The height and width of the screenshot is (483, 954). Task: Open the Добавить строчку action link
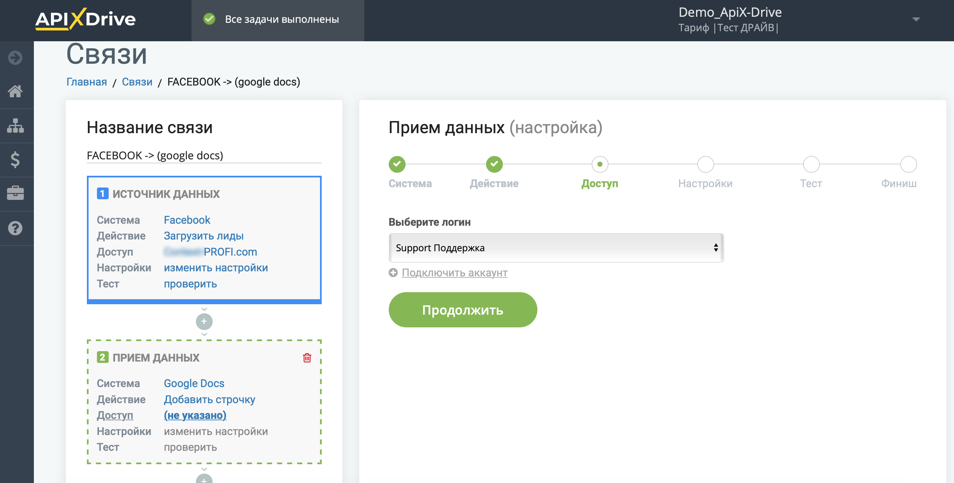210,400
